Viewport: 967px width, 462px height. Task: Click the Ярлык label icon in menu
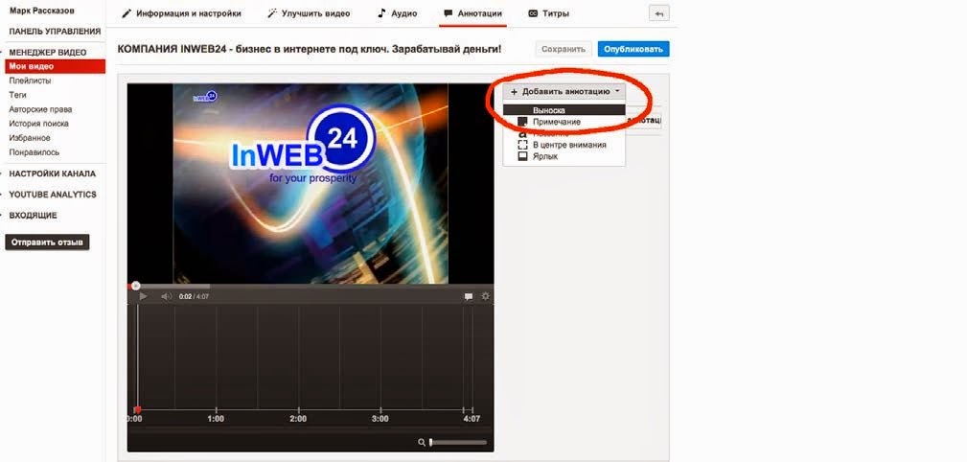pyautogui.click(x=522, y=156)
